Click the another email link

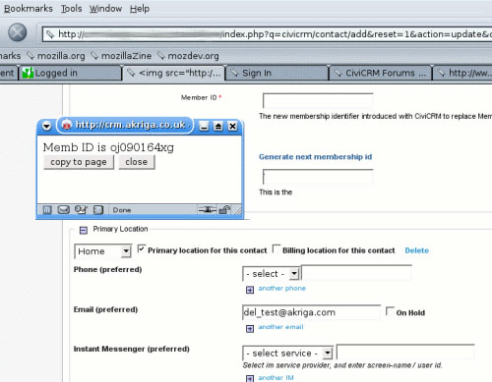pyautogui.click(x=280, y=327)
